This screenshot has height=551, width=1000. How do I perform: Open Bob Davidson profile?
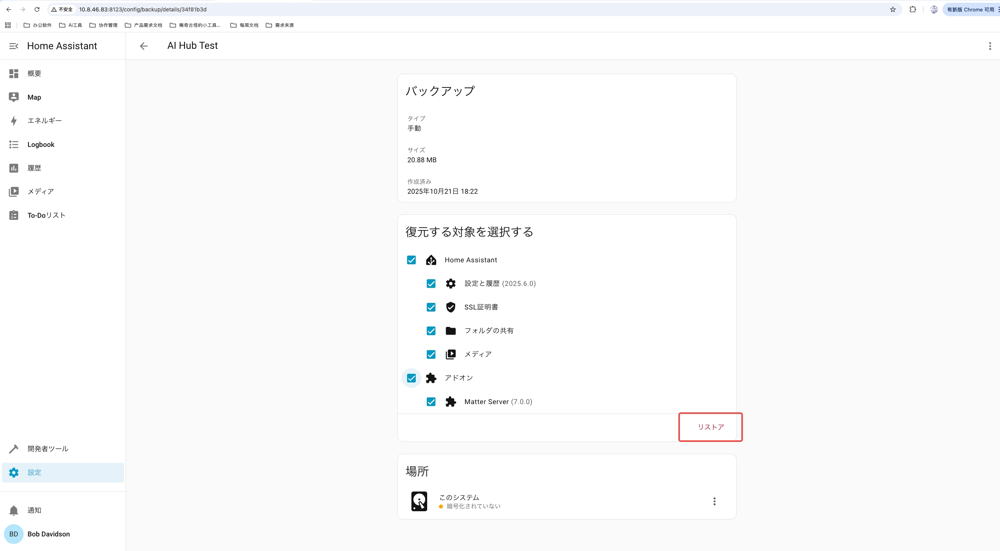click(49, 534)
